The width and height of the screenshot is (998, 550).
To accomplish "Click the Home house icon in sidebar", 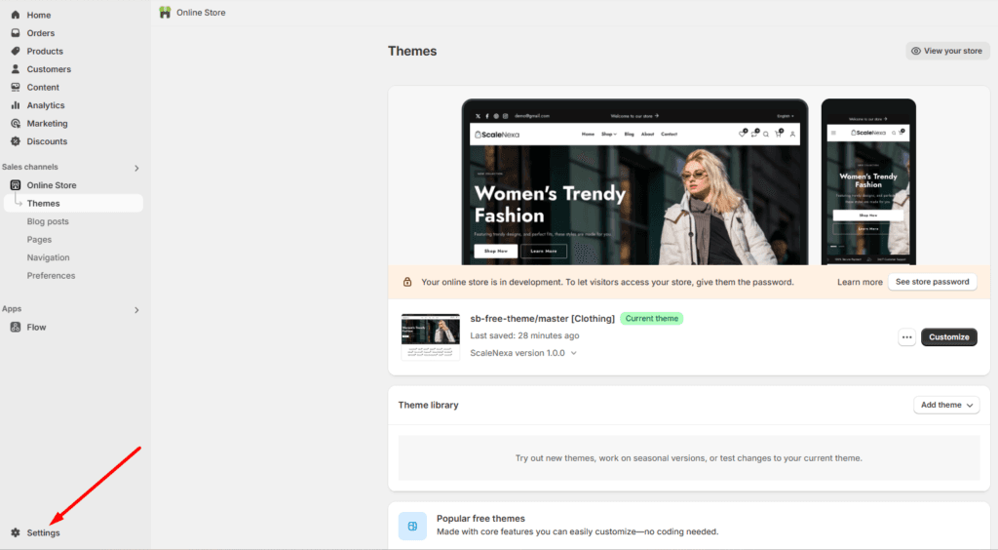I will pyautogui.click(x=16, y=15).
